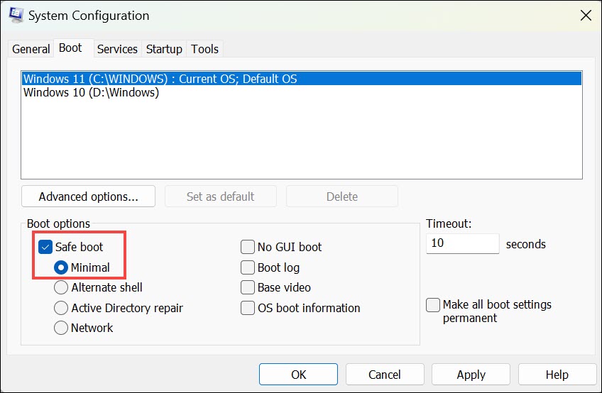
Task: Enable Base video option
Action: (248, 287)
